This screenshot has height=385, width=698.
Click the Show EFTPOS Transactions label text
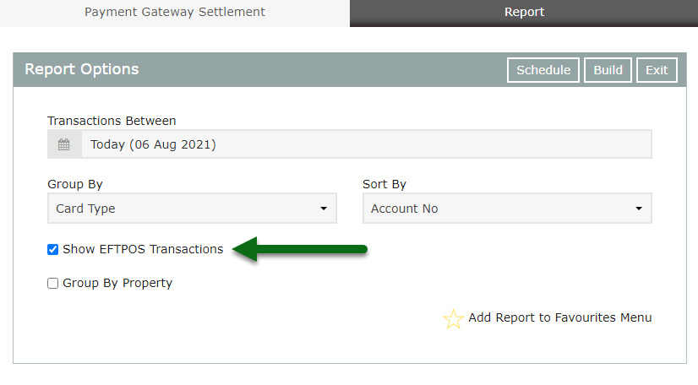pos(143,249)
